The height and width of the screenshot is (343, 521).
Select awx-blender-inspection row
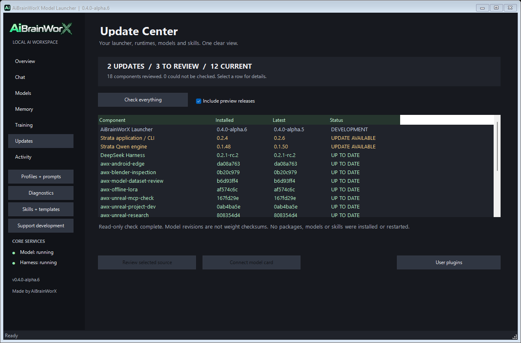tap(296, 173)
